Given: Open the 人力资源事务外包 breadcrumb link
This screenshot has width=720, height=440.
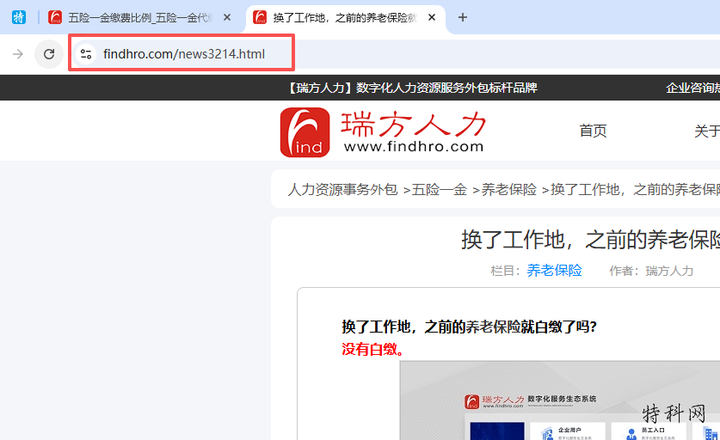Looking at the screenshot, I should (x=342, y=189).
